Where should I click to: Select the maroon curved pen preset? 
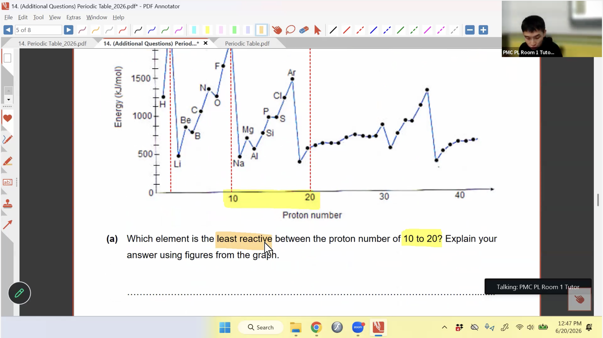(82, 30)
